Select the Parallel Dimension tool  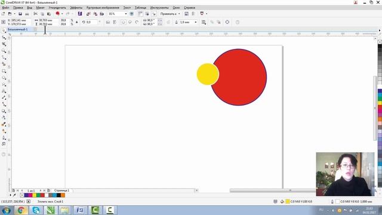(4, 97)
